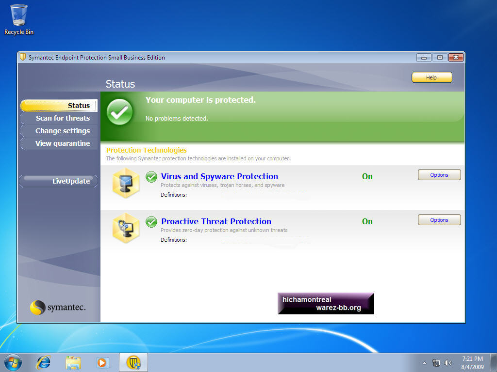Click the Proactive Threat Protection heading
This screenshot has width=497, height=372.
pos(216,221)
